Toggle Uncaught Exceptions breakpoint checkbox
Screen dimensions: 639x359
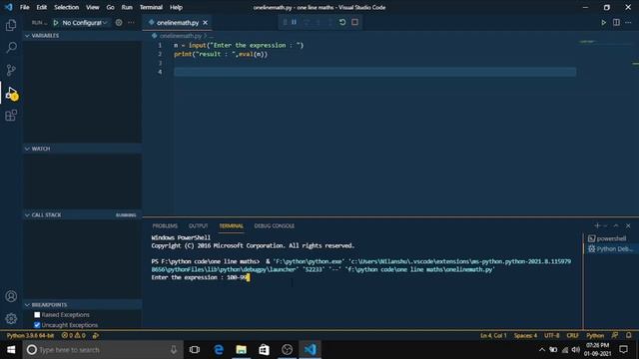point(37,325)
